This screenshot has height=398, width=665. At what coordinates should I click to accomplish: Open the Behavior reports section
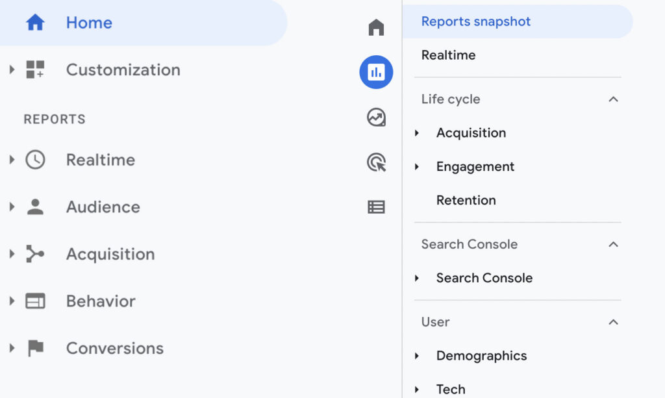click(x=101, y=301)
